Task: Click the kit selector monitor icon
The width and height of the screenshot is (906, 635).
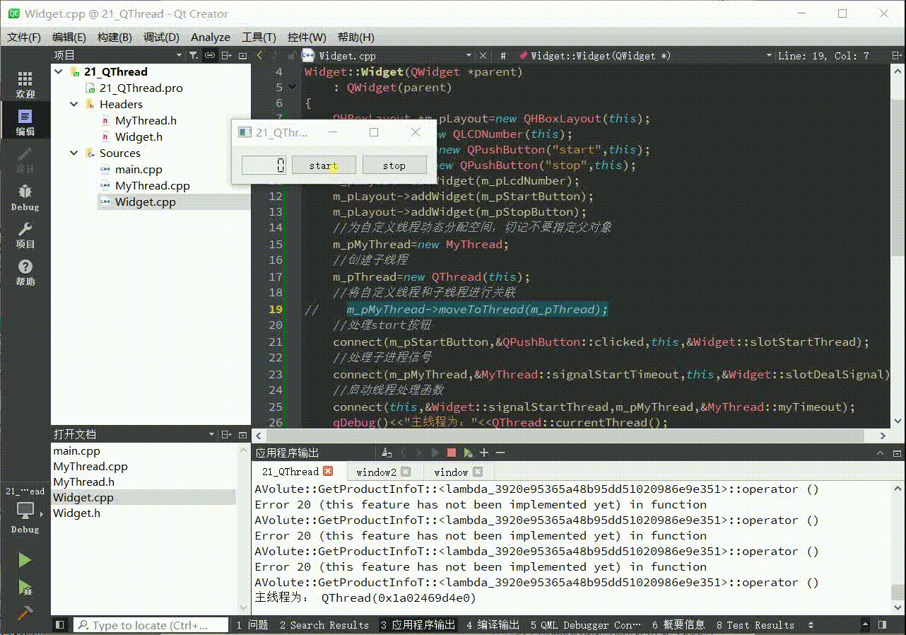Action: point(25,510)
